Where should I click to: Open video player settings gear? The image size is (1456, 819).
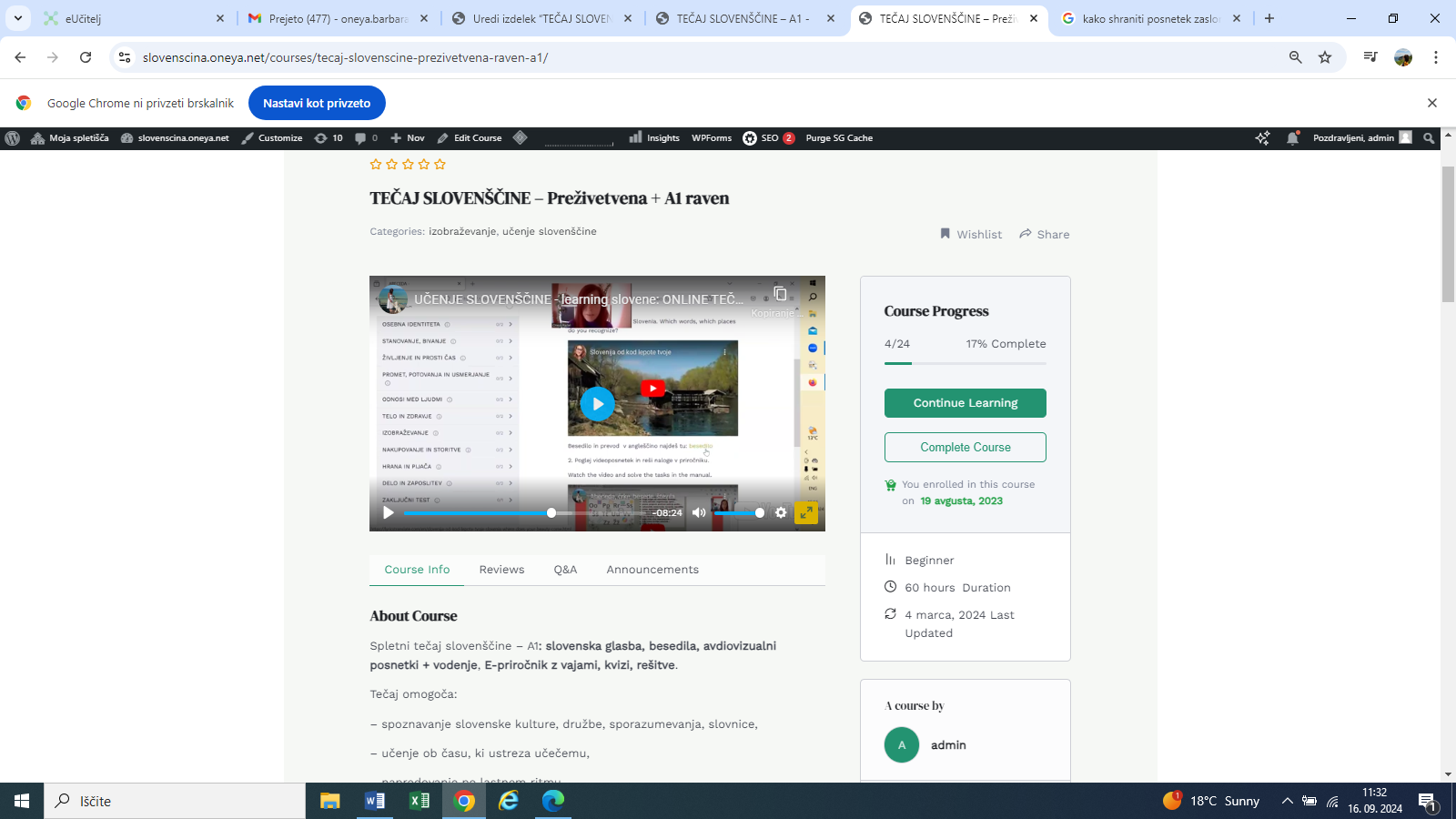coord(781,512)
